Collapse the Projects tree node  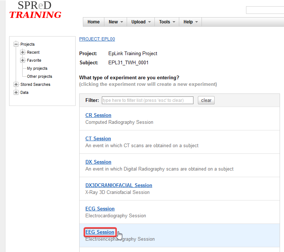pyautogui.click(x=16, y=44)
